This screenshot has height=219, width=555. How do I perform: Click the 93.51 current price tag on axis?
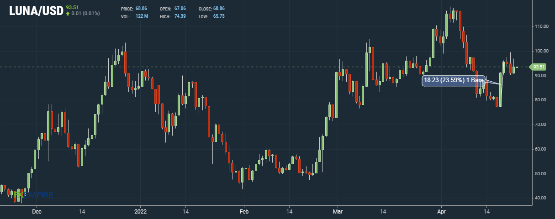tap(539, 67)
